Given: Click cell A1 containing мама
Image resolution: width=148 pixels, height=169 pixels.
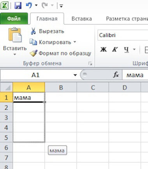Looking at the screenshot, I should click(29, 97).
